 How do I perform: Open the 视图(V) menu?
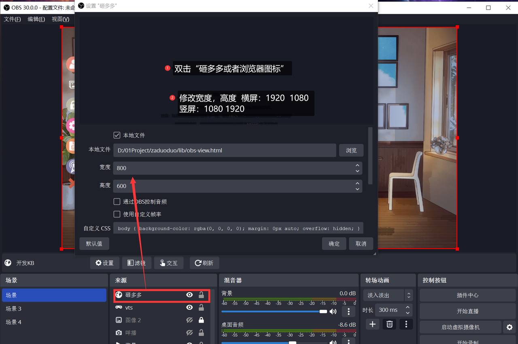click(x=61, y=19)
